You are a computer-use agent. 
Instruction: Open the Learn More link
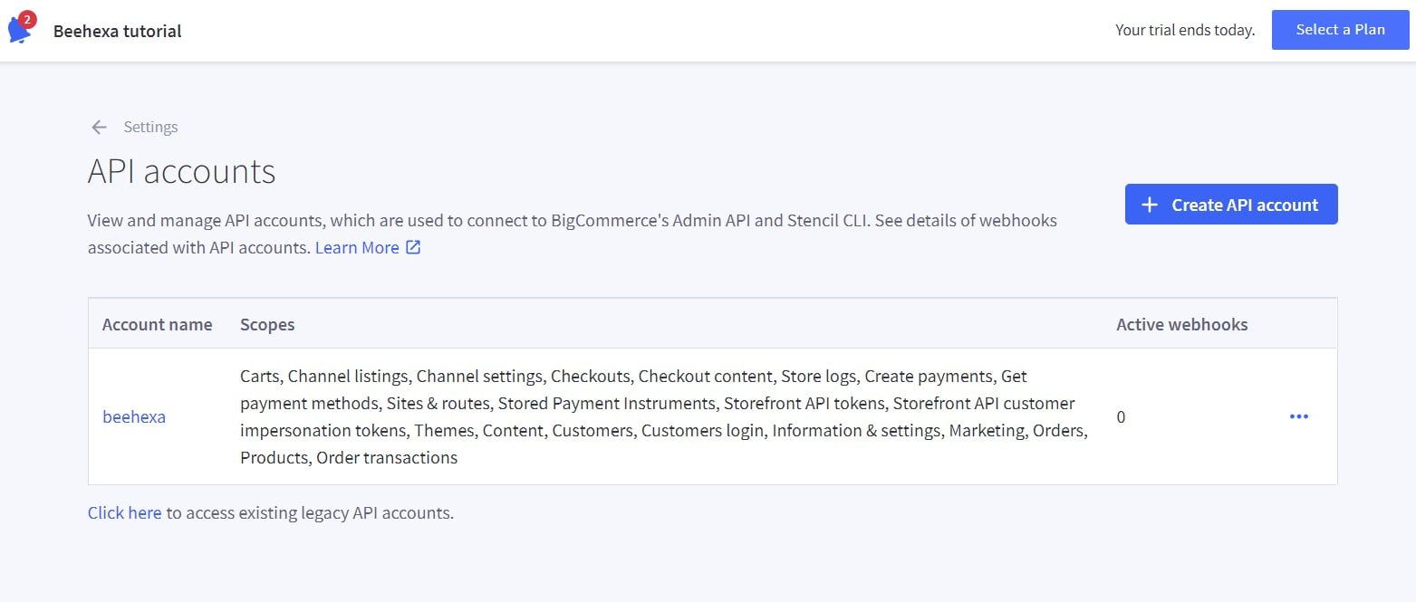(x=356, y=246)
